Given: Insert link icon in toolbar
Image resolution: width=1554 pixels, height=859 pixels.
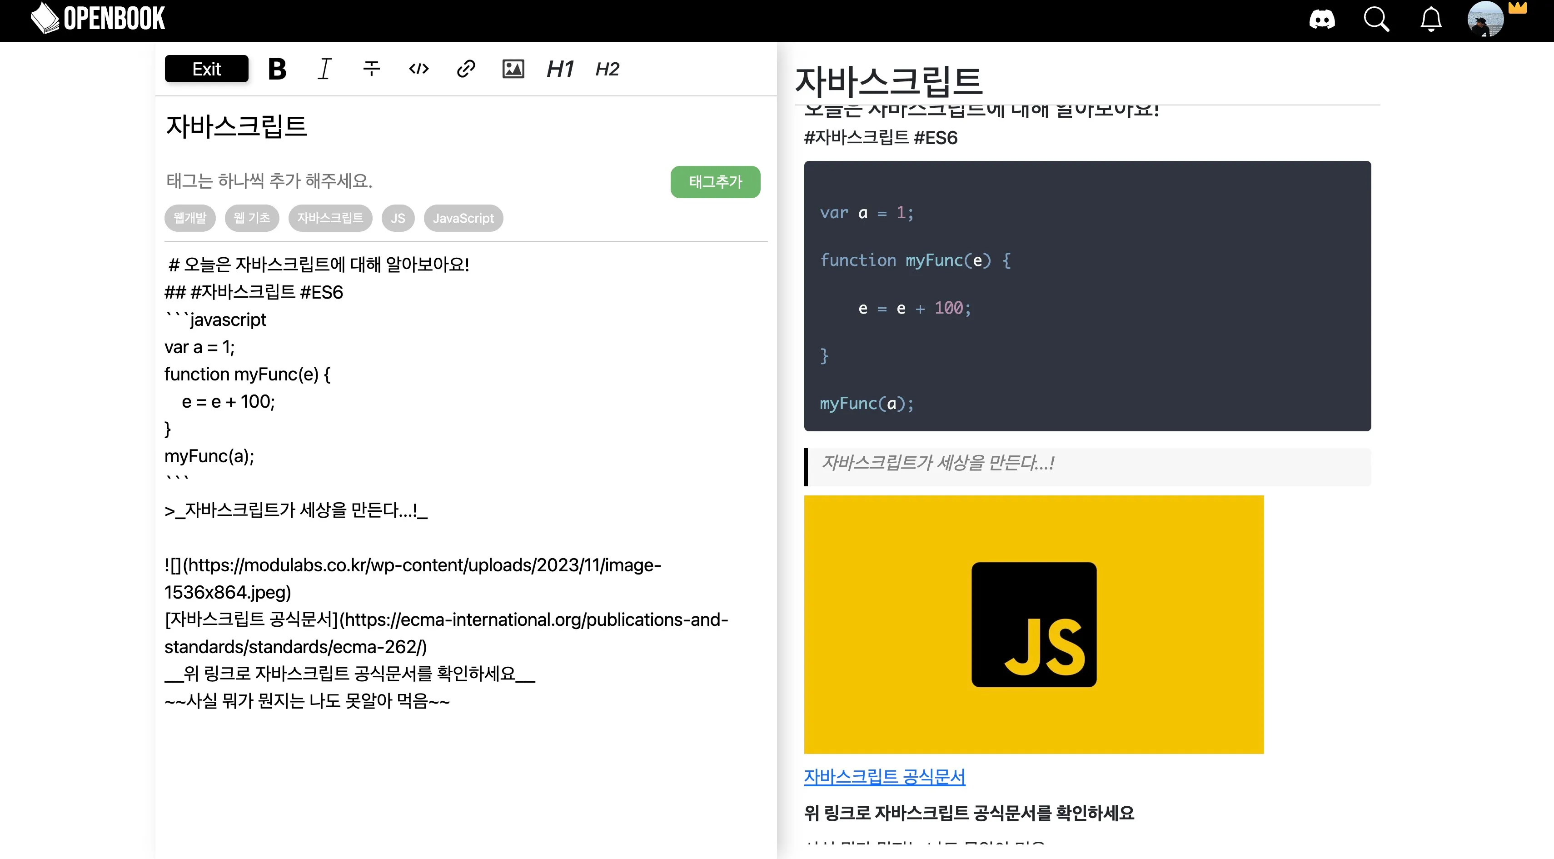Looking at the screenshot, I should tap(466, 69).
